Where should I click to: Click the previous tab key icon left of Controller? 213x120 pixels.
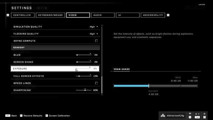[8, 15]
